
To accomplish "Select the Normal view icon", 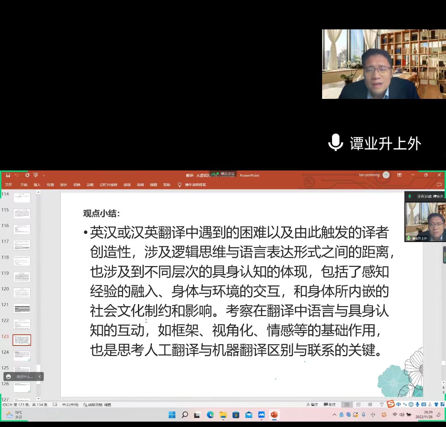I will click(x=347, y=404).
